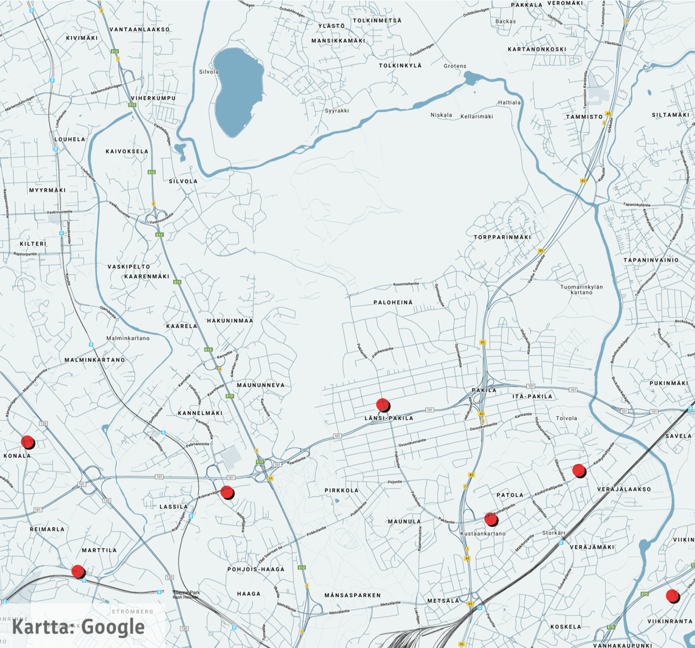Select the Hakuninmaa district label
The image size is (695, 648).
pos(230,321)
